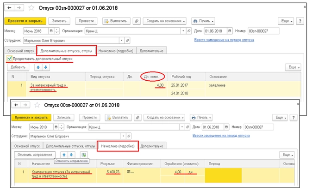Click Добавить button in upper window
The image size is (312, 191).
coord(18,67)
